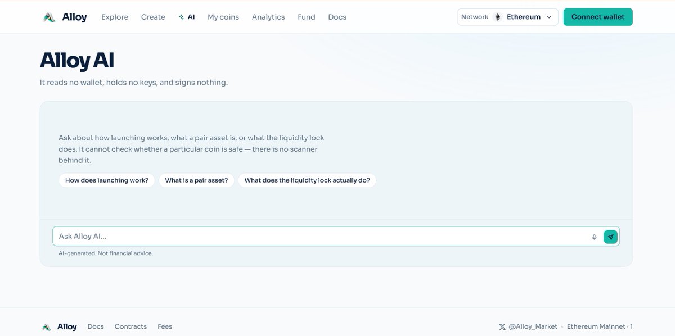Click the 'AI-generated. Not financial advice.' disclaimer

click(x=106, y=253)
